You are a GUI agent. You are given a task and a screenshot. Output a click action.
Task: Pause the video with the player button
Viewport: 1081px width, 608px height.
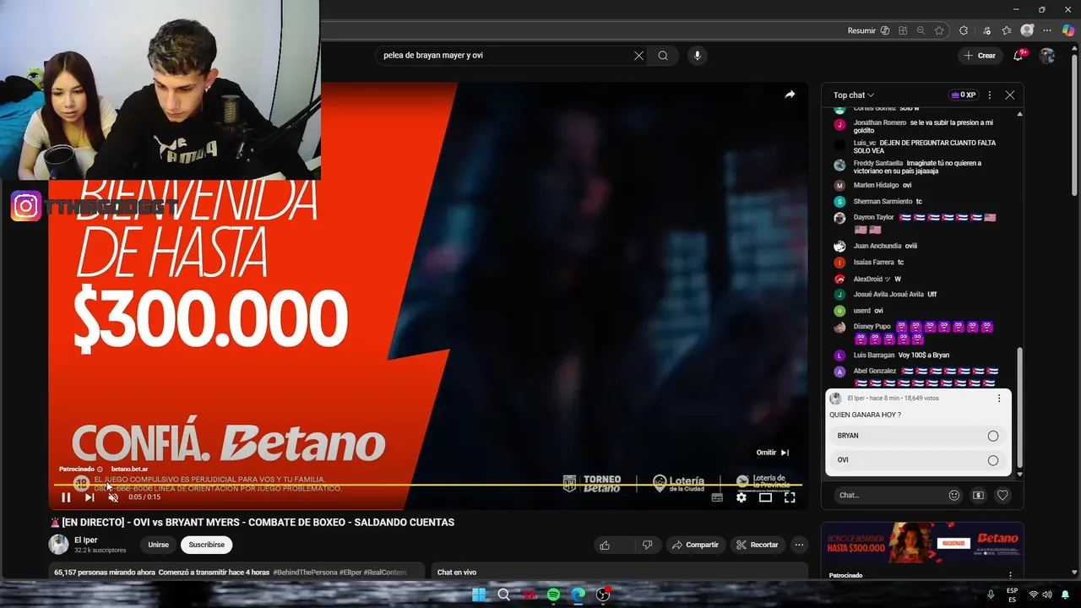tap(66, 497)
